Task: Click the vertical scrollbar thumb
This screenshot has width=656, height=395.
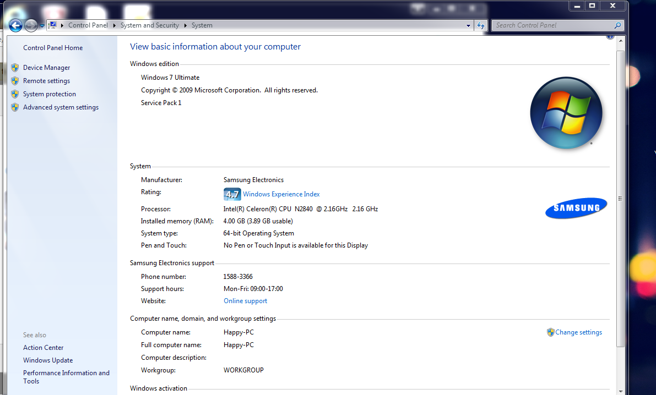Action: point(620,199)
